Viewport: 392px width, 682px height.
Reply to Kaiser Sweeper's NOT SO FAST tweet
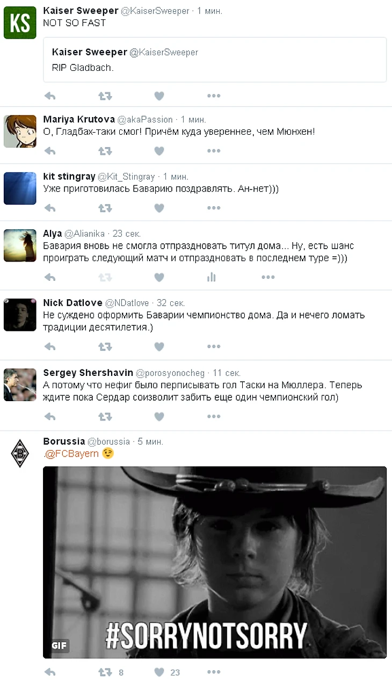(50, 96)
